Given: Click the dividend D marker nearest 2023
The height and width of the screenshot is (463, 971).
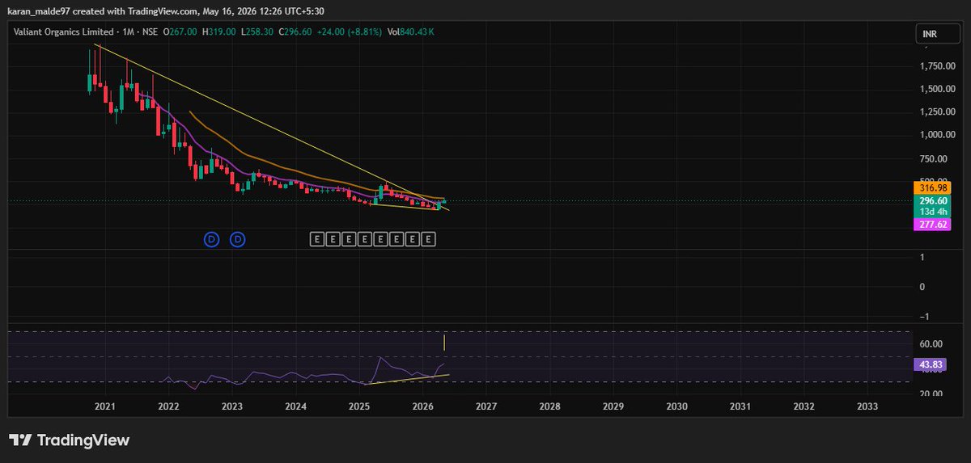Looking at the screenshot, I should pos(238,239).
